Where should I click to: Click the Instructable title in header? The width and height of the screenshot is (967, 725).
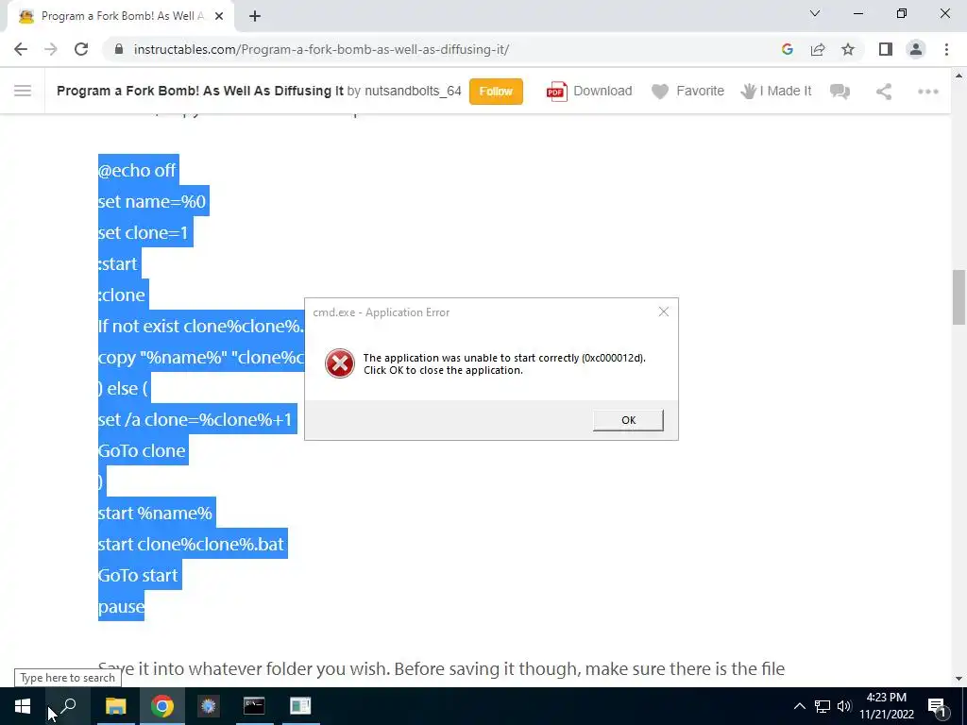tap(200, 92)
